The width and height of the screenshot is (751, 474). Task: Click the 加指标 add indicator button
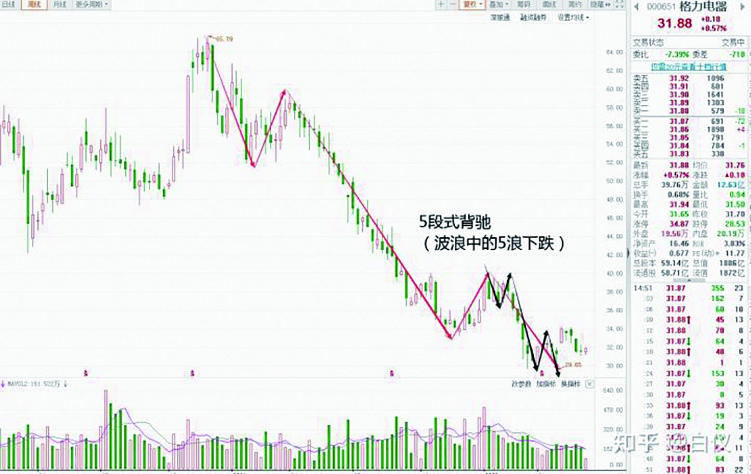click(x=546, y=384)
